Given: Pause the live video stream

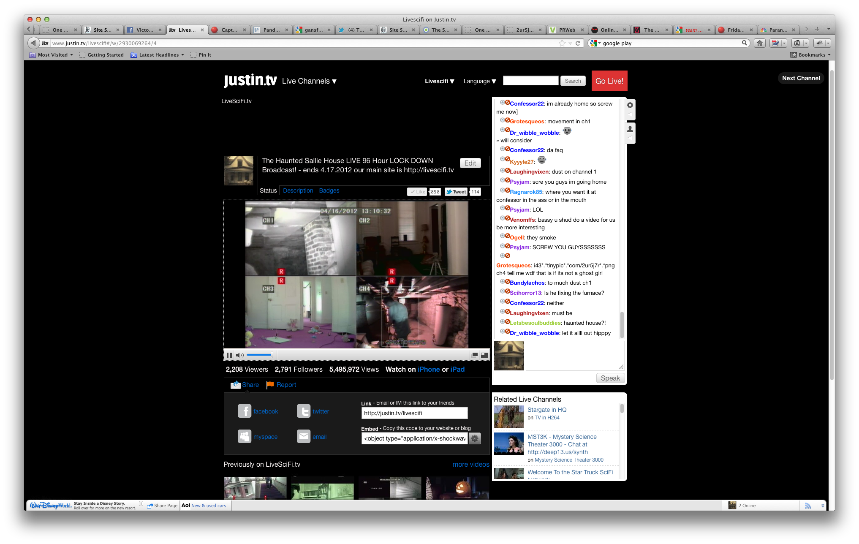Looking at the screenshot, I should pyautogui.click(x=229, y=355).
